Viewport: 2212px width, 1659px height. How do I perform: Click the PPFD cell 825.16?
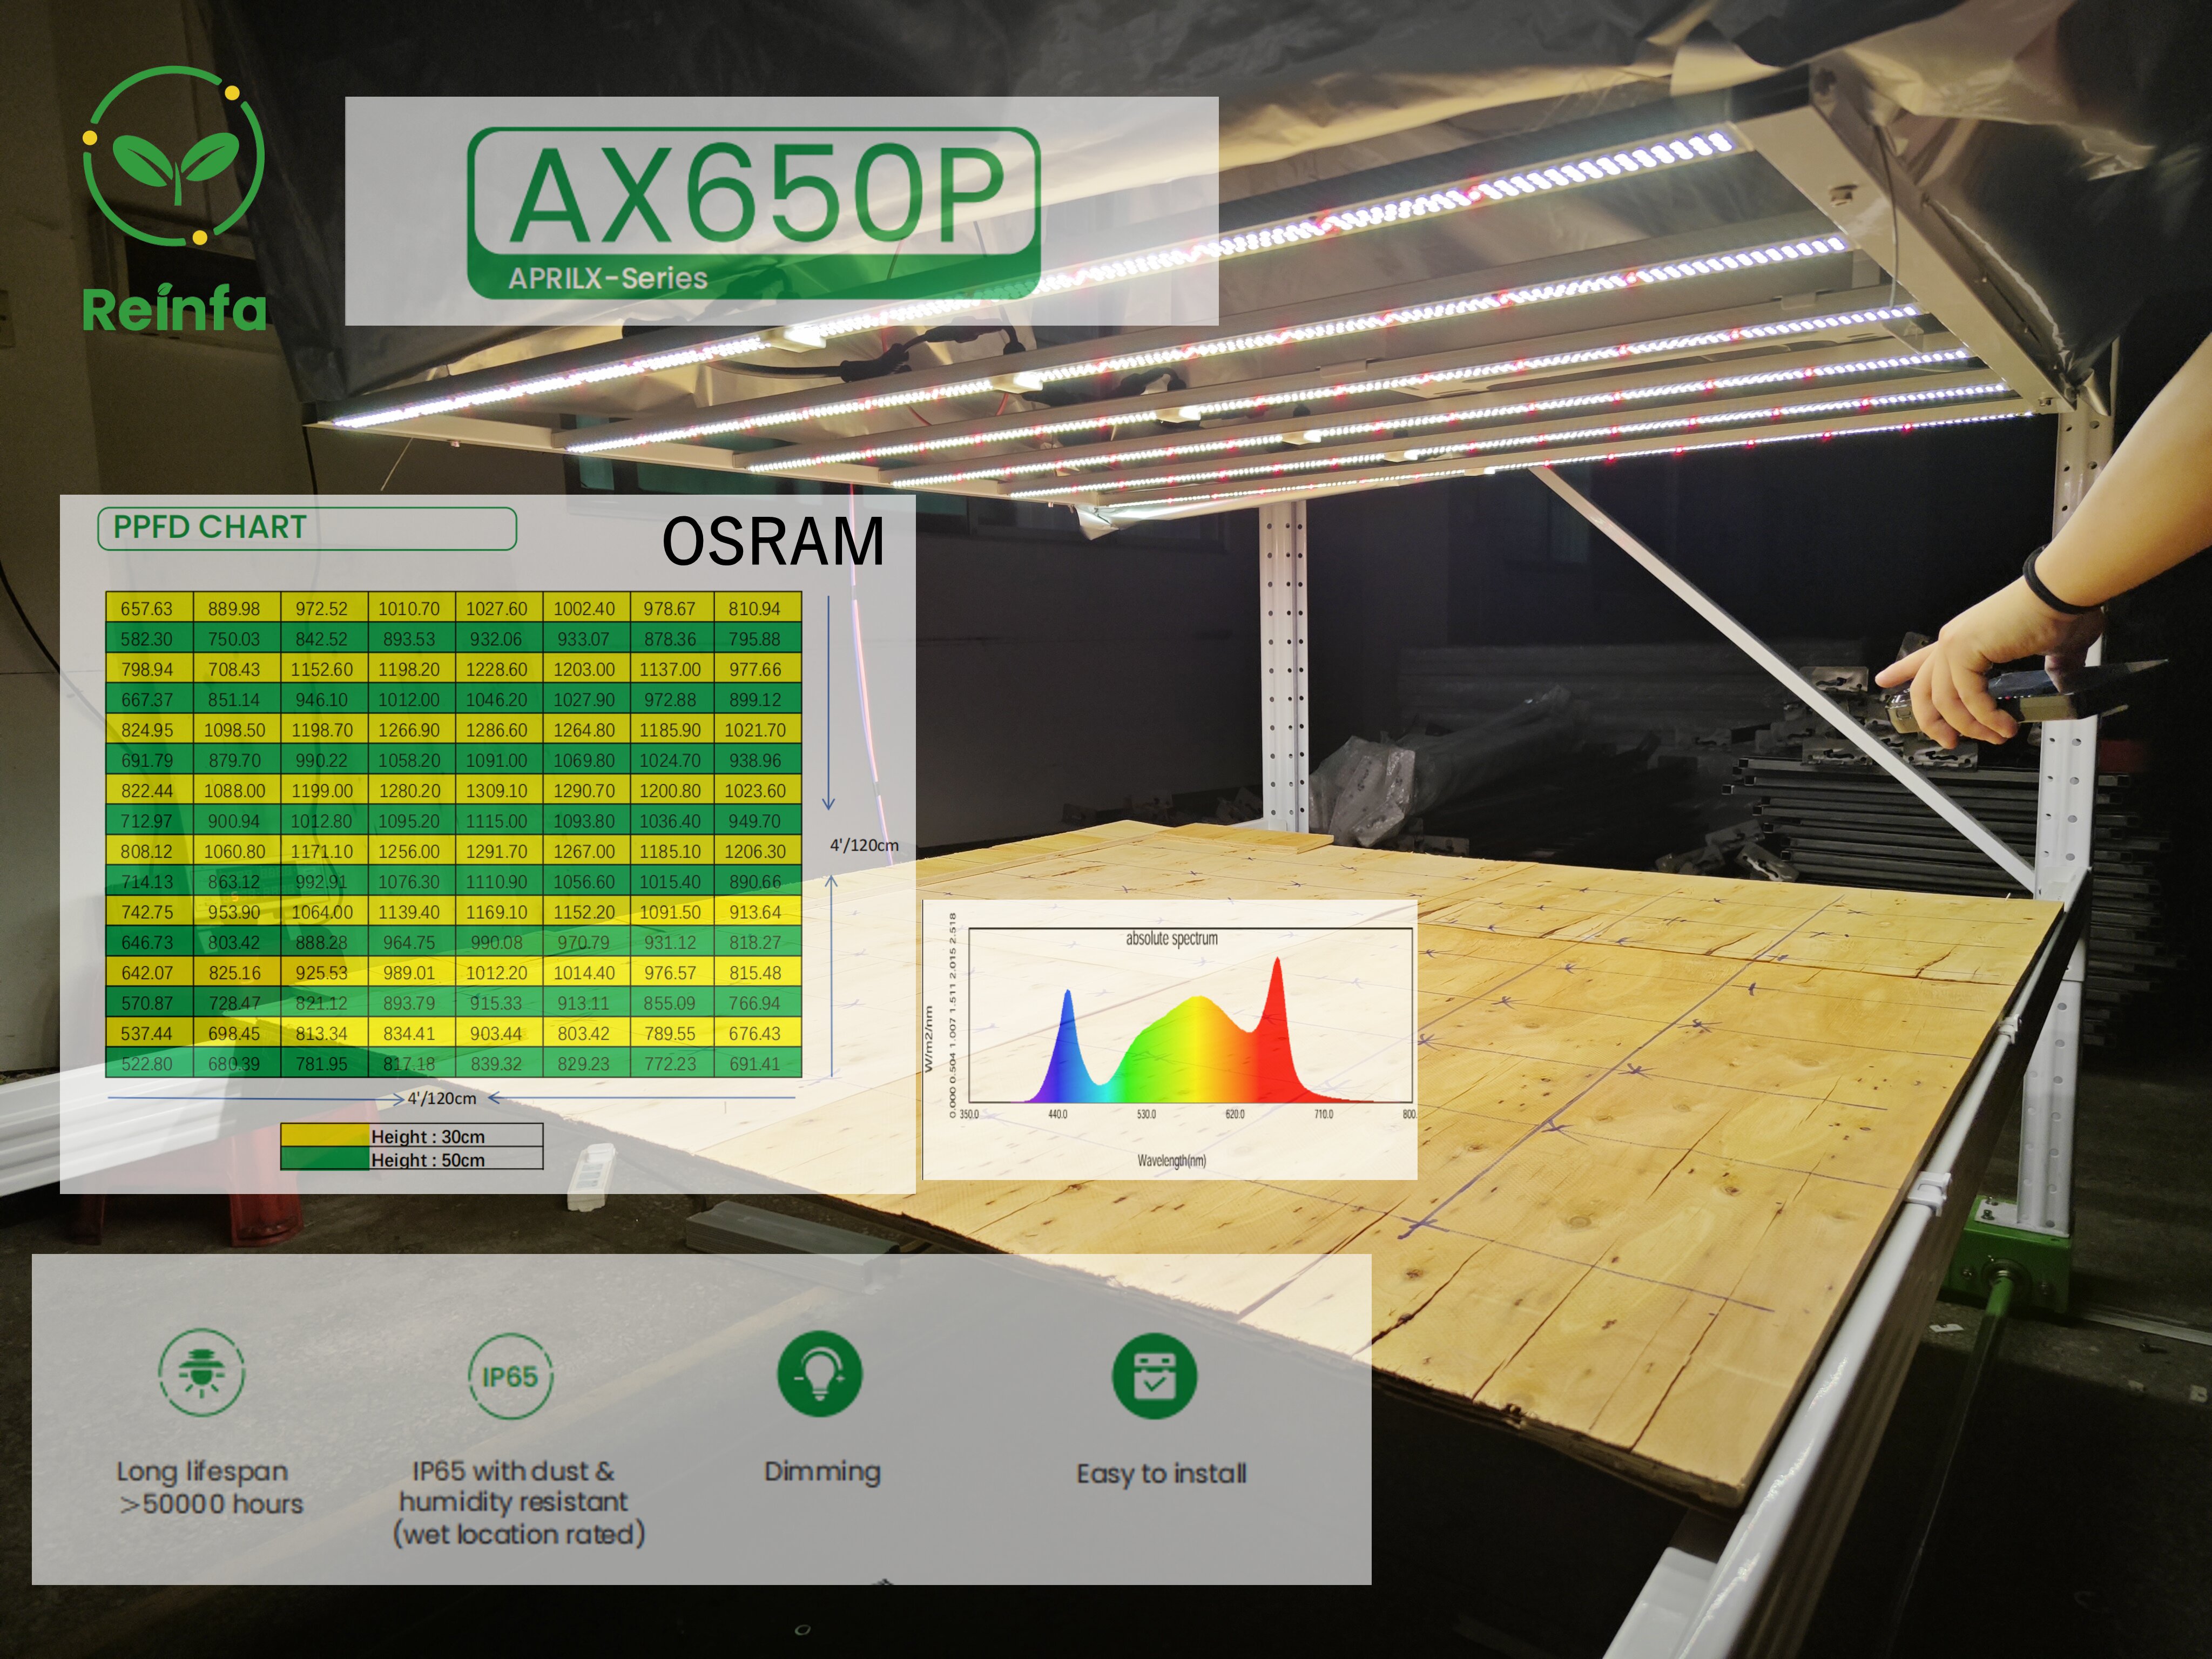click(x=236, y=972)
